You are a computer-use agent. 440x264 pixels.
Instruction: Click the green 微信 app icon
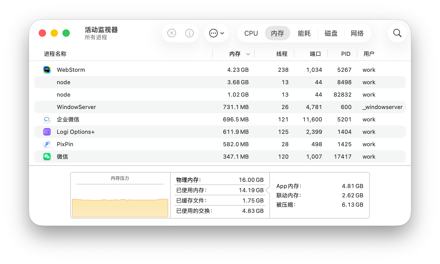click(x=47, y=157)
